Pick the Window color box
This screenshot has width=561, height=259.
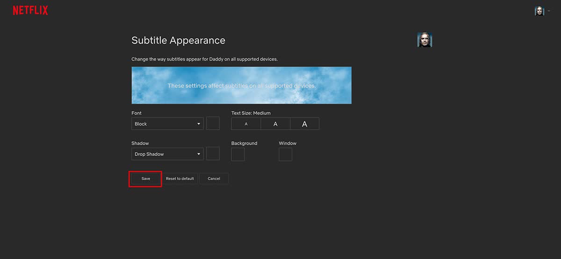(x=286, y=154)
